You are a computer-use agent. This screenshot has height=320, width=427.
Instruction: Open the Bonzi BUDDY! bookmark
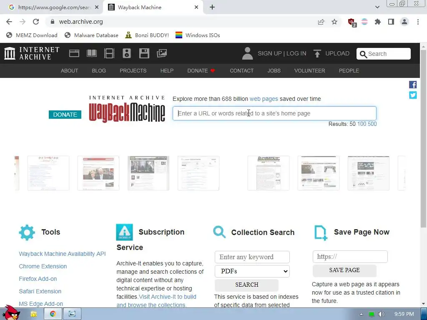pyautogui.click(x=147, y=35)
